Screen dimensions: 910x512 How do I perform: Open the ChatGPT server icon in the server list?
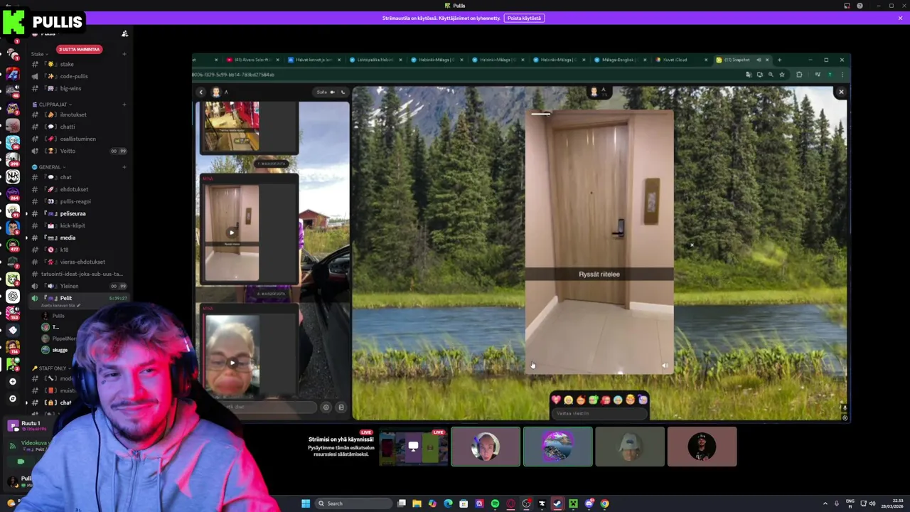[x=13, y=297]
